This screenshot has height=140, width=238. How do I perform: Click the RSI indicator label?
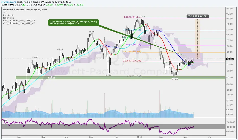(5, 120)
